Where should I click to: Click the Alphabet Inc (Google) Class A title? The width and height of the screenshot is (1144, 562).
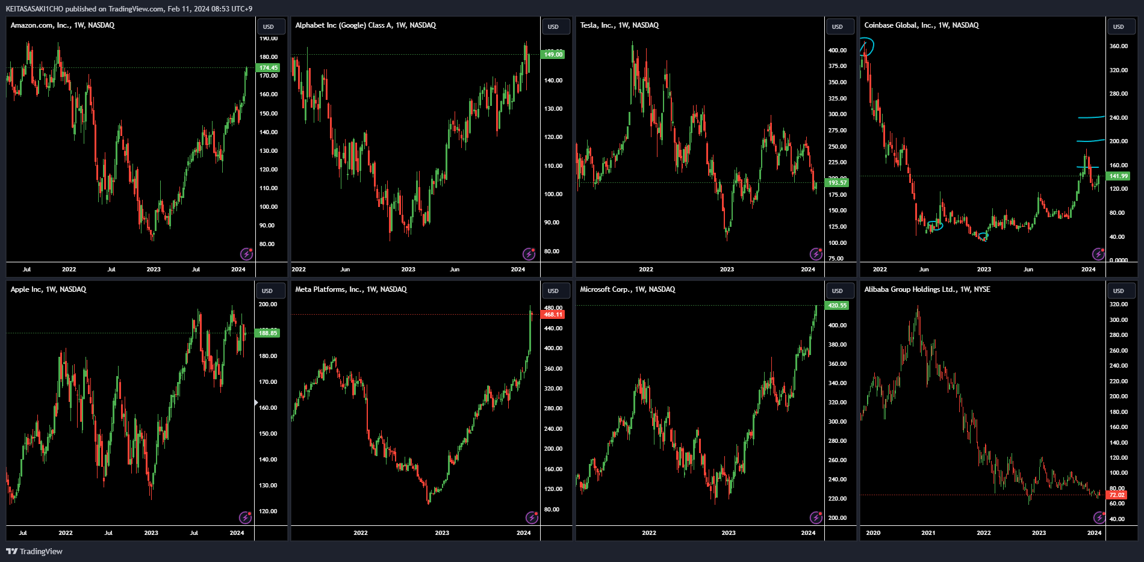click(x=365, y=25)
